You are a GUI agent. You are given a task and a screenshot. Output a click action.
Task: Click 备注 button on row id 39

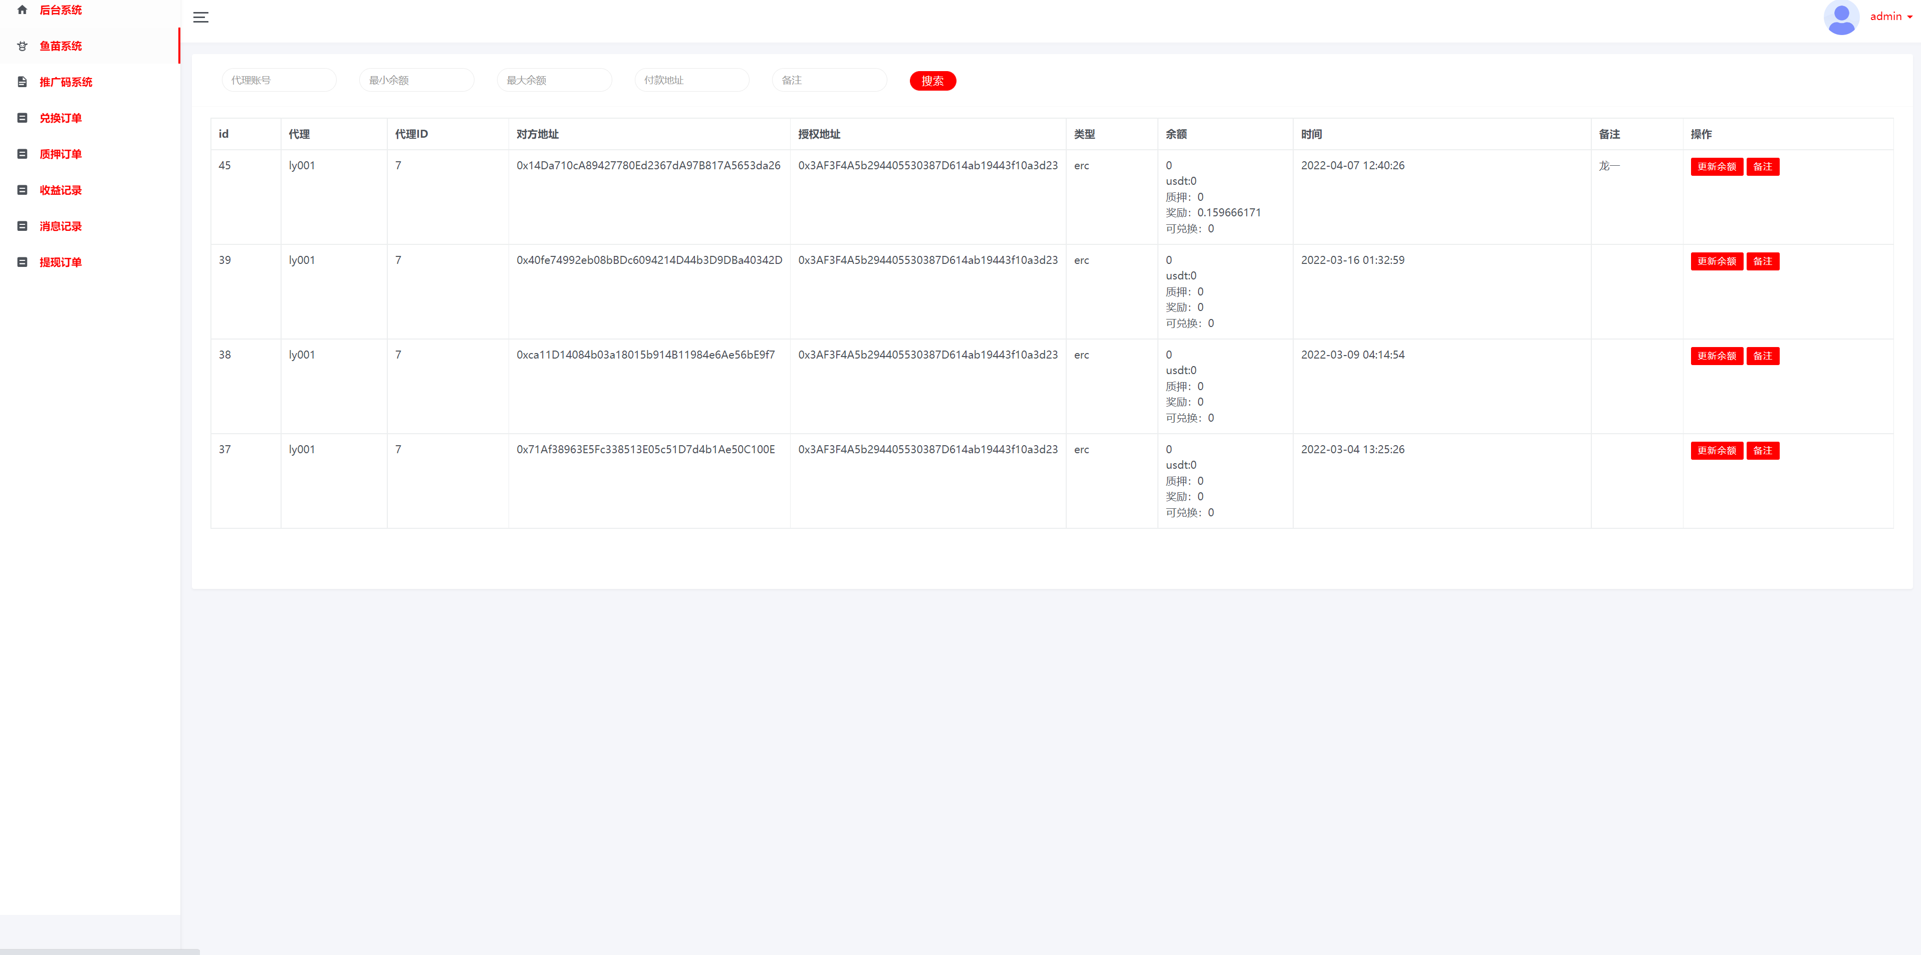pos(1763,261)
